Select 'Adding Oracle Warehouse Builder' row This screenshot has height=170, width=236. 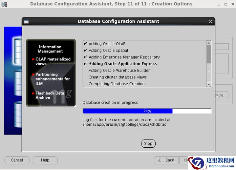coord(145,71)
